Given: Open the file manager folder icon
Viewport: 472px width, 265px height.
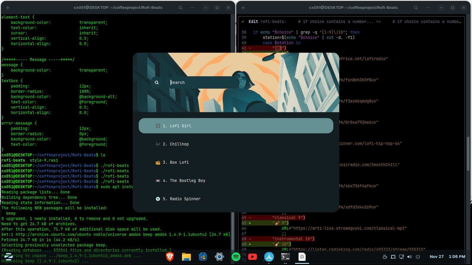Looking at the screenshot, I should (x=186, y=257).
